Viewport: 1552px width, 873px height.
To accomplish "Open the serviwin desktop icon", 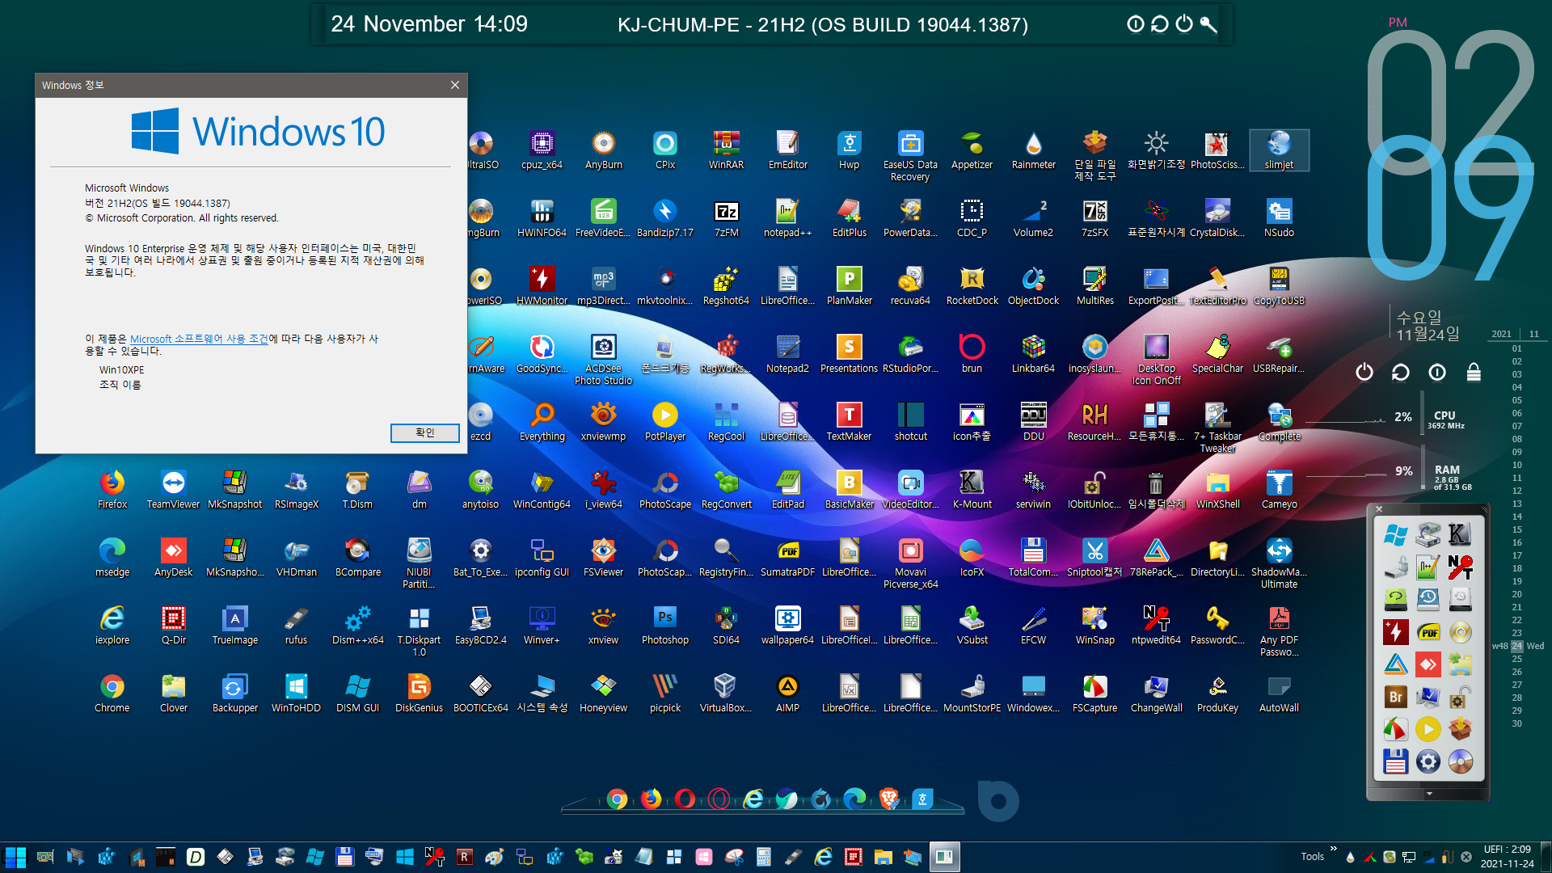I will [1033, 490].
